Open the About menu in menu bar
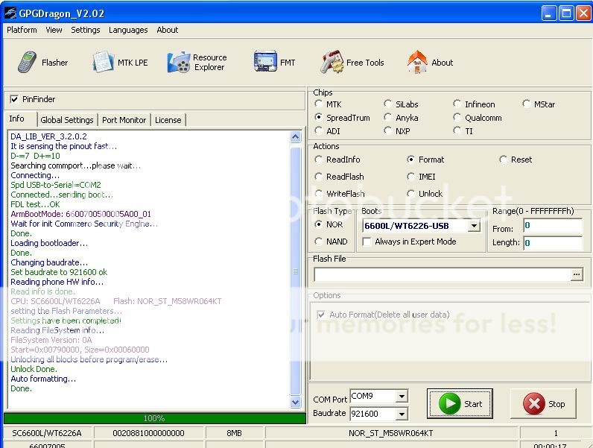The height and width of the screenshot is (448, 593). click(168, 30)
